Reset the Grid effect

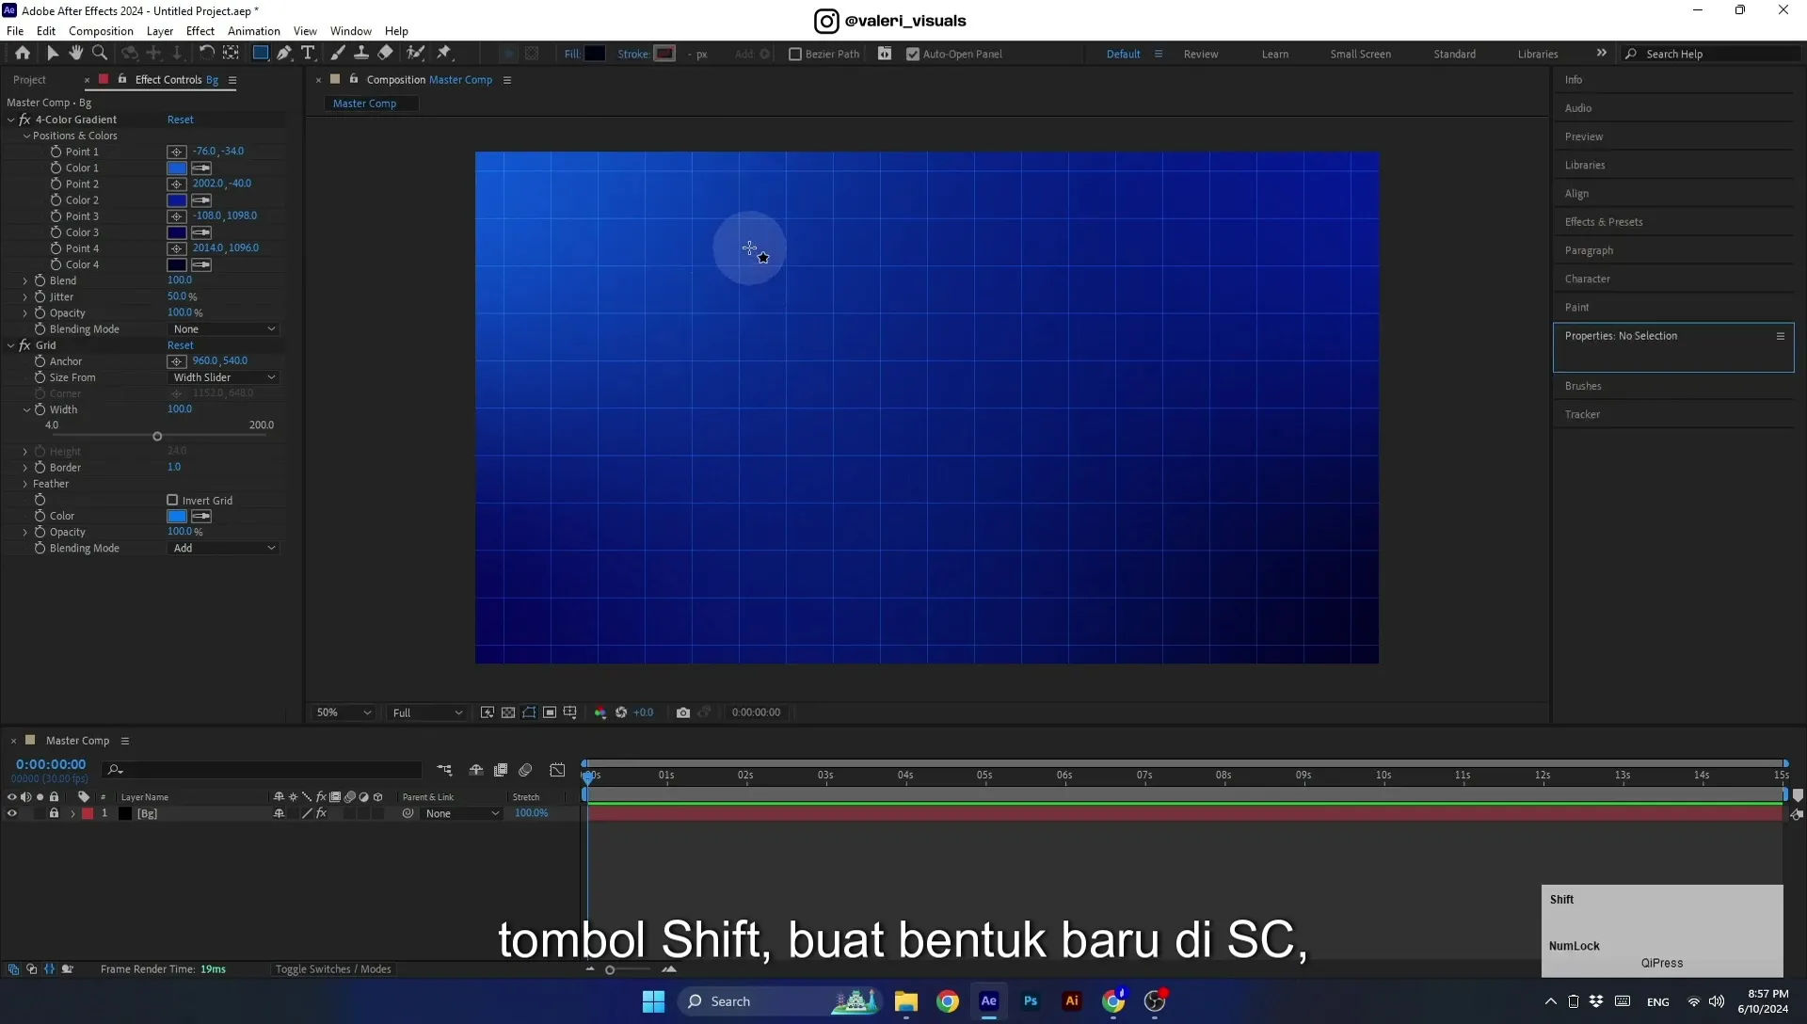coord(180,345)
